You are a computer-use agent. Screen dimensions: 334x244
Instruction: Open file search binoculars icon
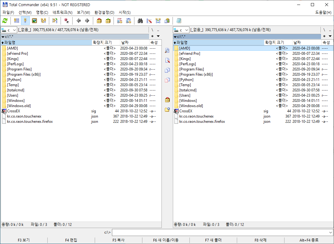(x=140, y=21)
